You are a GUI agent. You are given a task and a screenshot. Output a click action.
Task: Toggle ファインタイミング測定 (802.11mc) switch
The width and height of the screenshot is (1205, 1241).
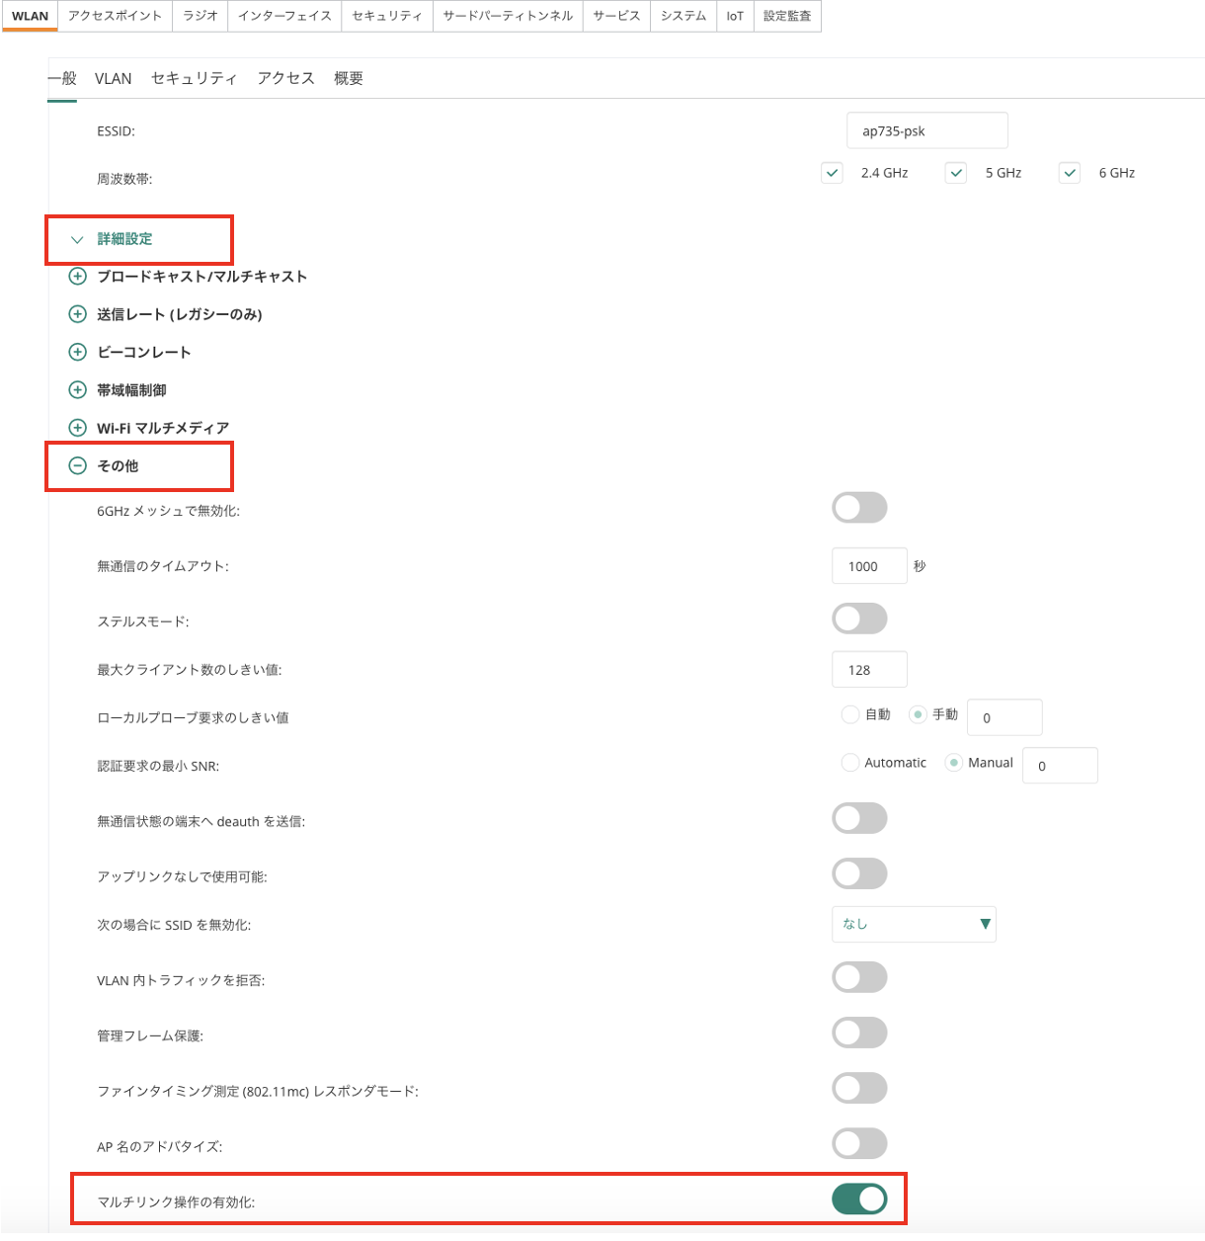coord(859,1088)
